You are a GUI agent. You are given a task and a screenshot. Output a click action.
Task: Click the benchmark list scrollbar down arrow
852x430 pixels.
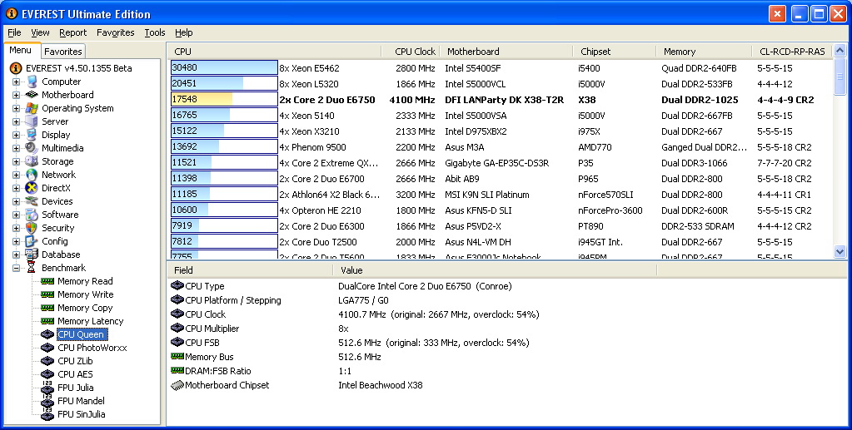pos(840,251)
